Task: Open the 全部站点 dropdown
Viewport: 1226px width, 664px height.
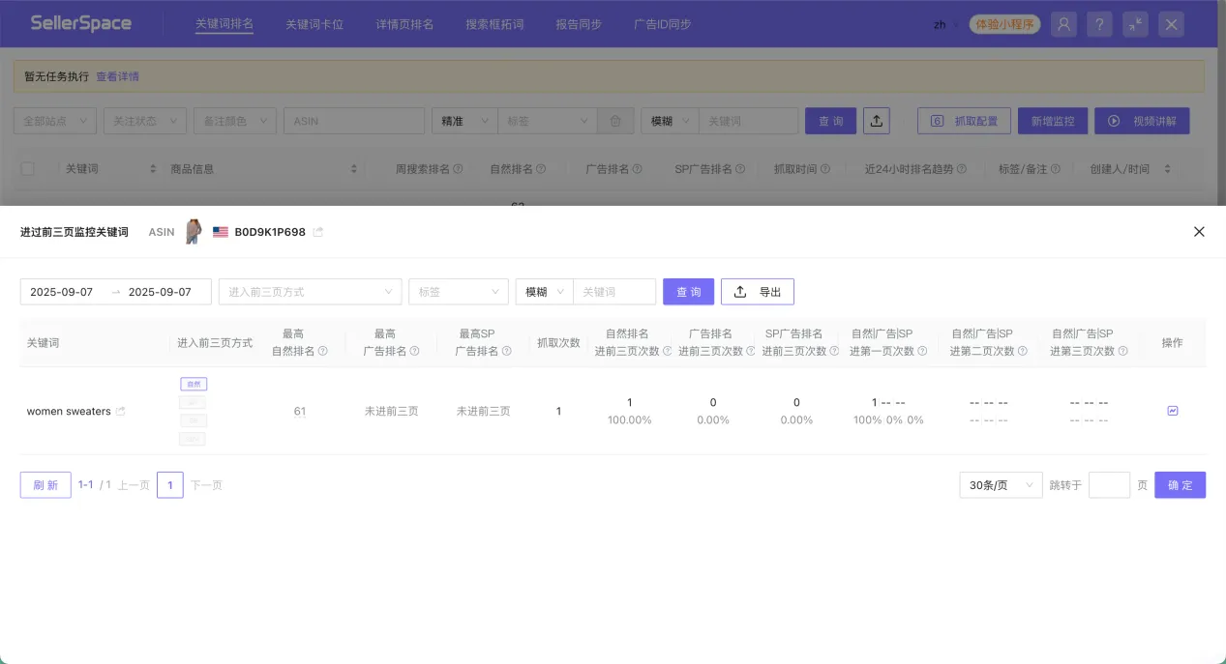Action: 55,121
